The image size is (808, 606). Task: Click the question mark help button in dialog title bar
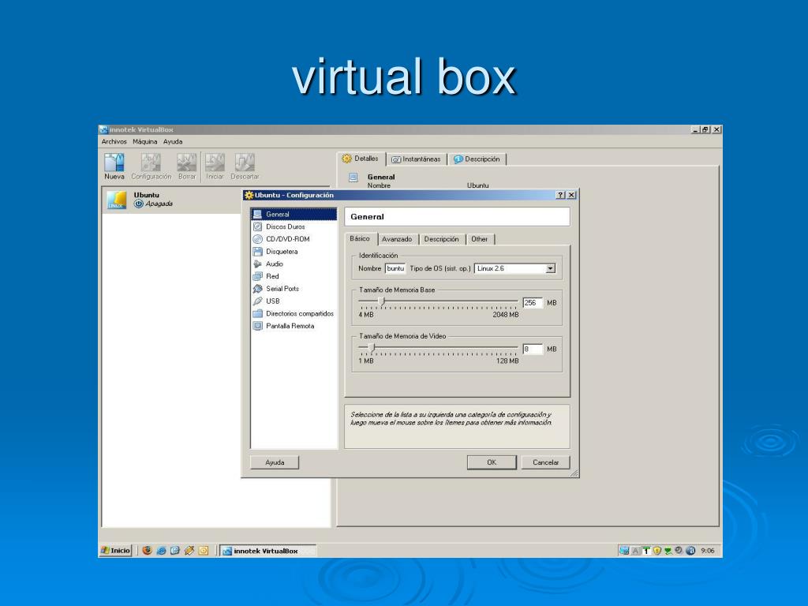[x=561, y=195]
